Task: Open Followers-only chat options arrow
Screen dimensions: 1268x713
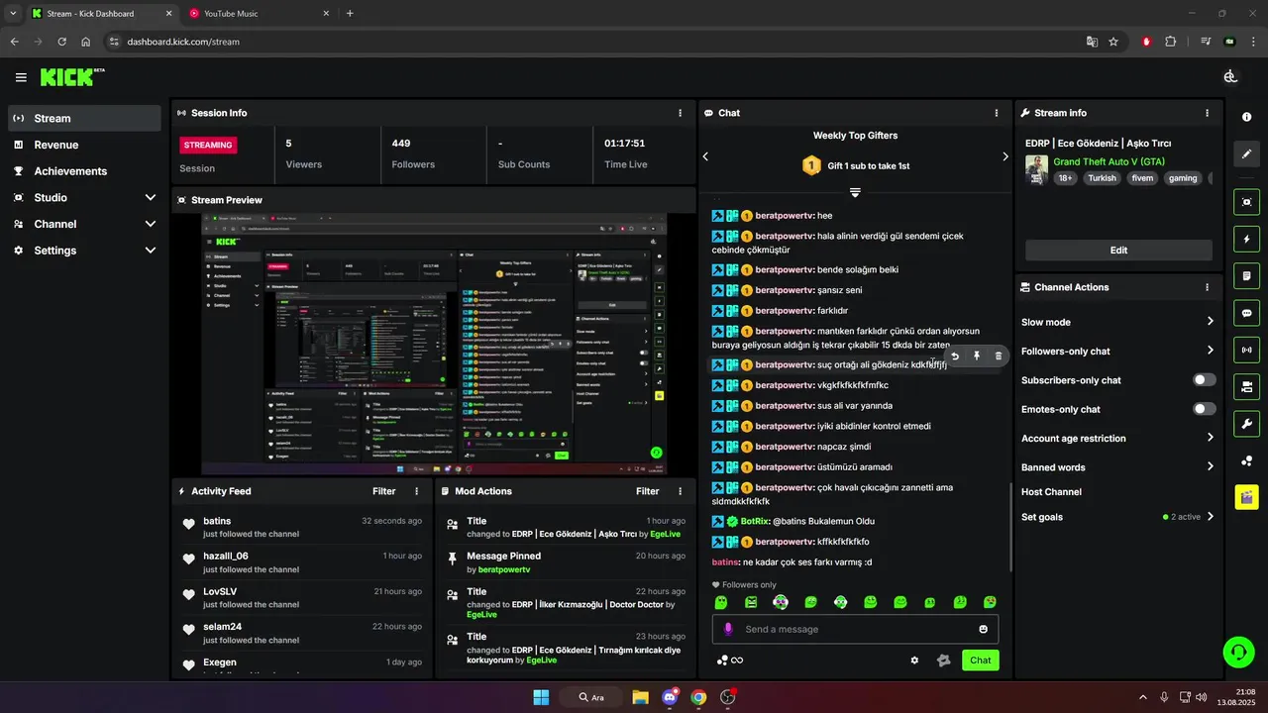Action: (1210, 351)
